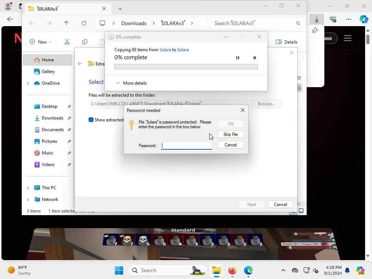Expand the This PC tree node

[x=28, y=188]
